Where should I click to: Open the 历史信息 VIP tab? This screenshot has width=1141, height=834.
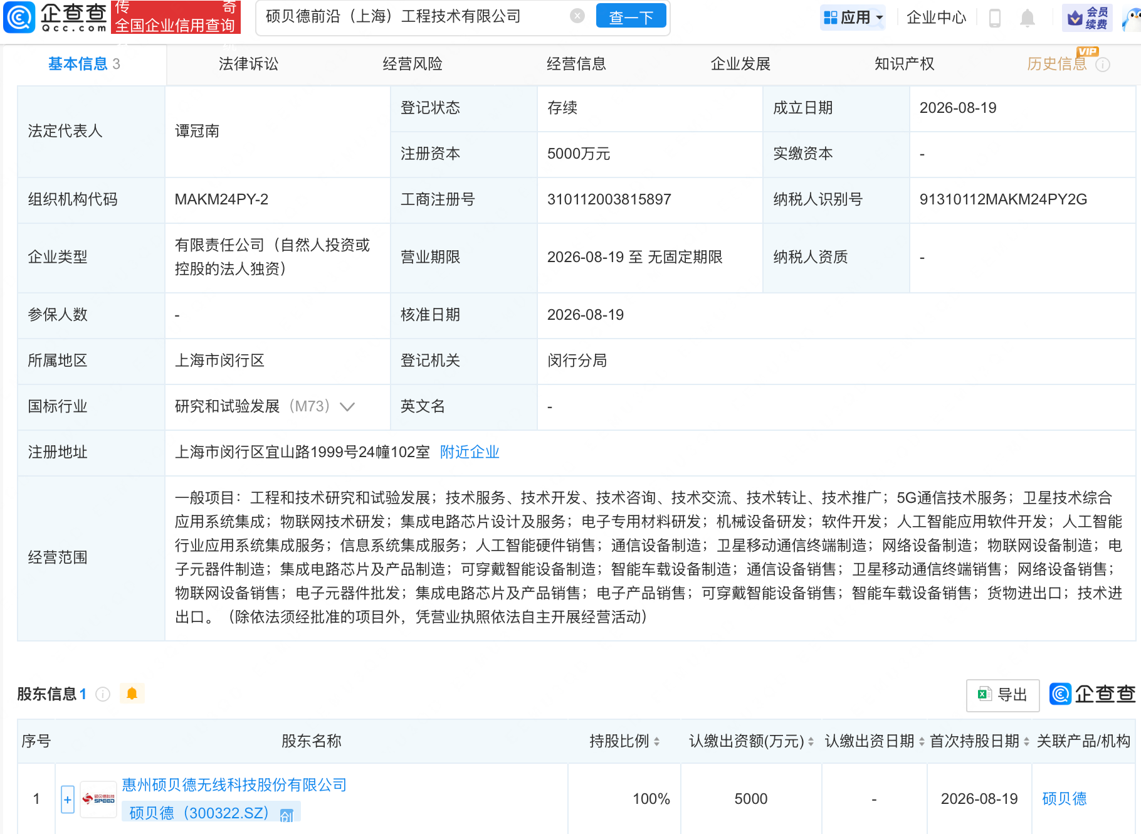point(1056,64)
